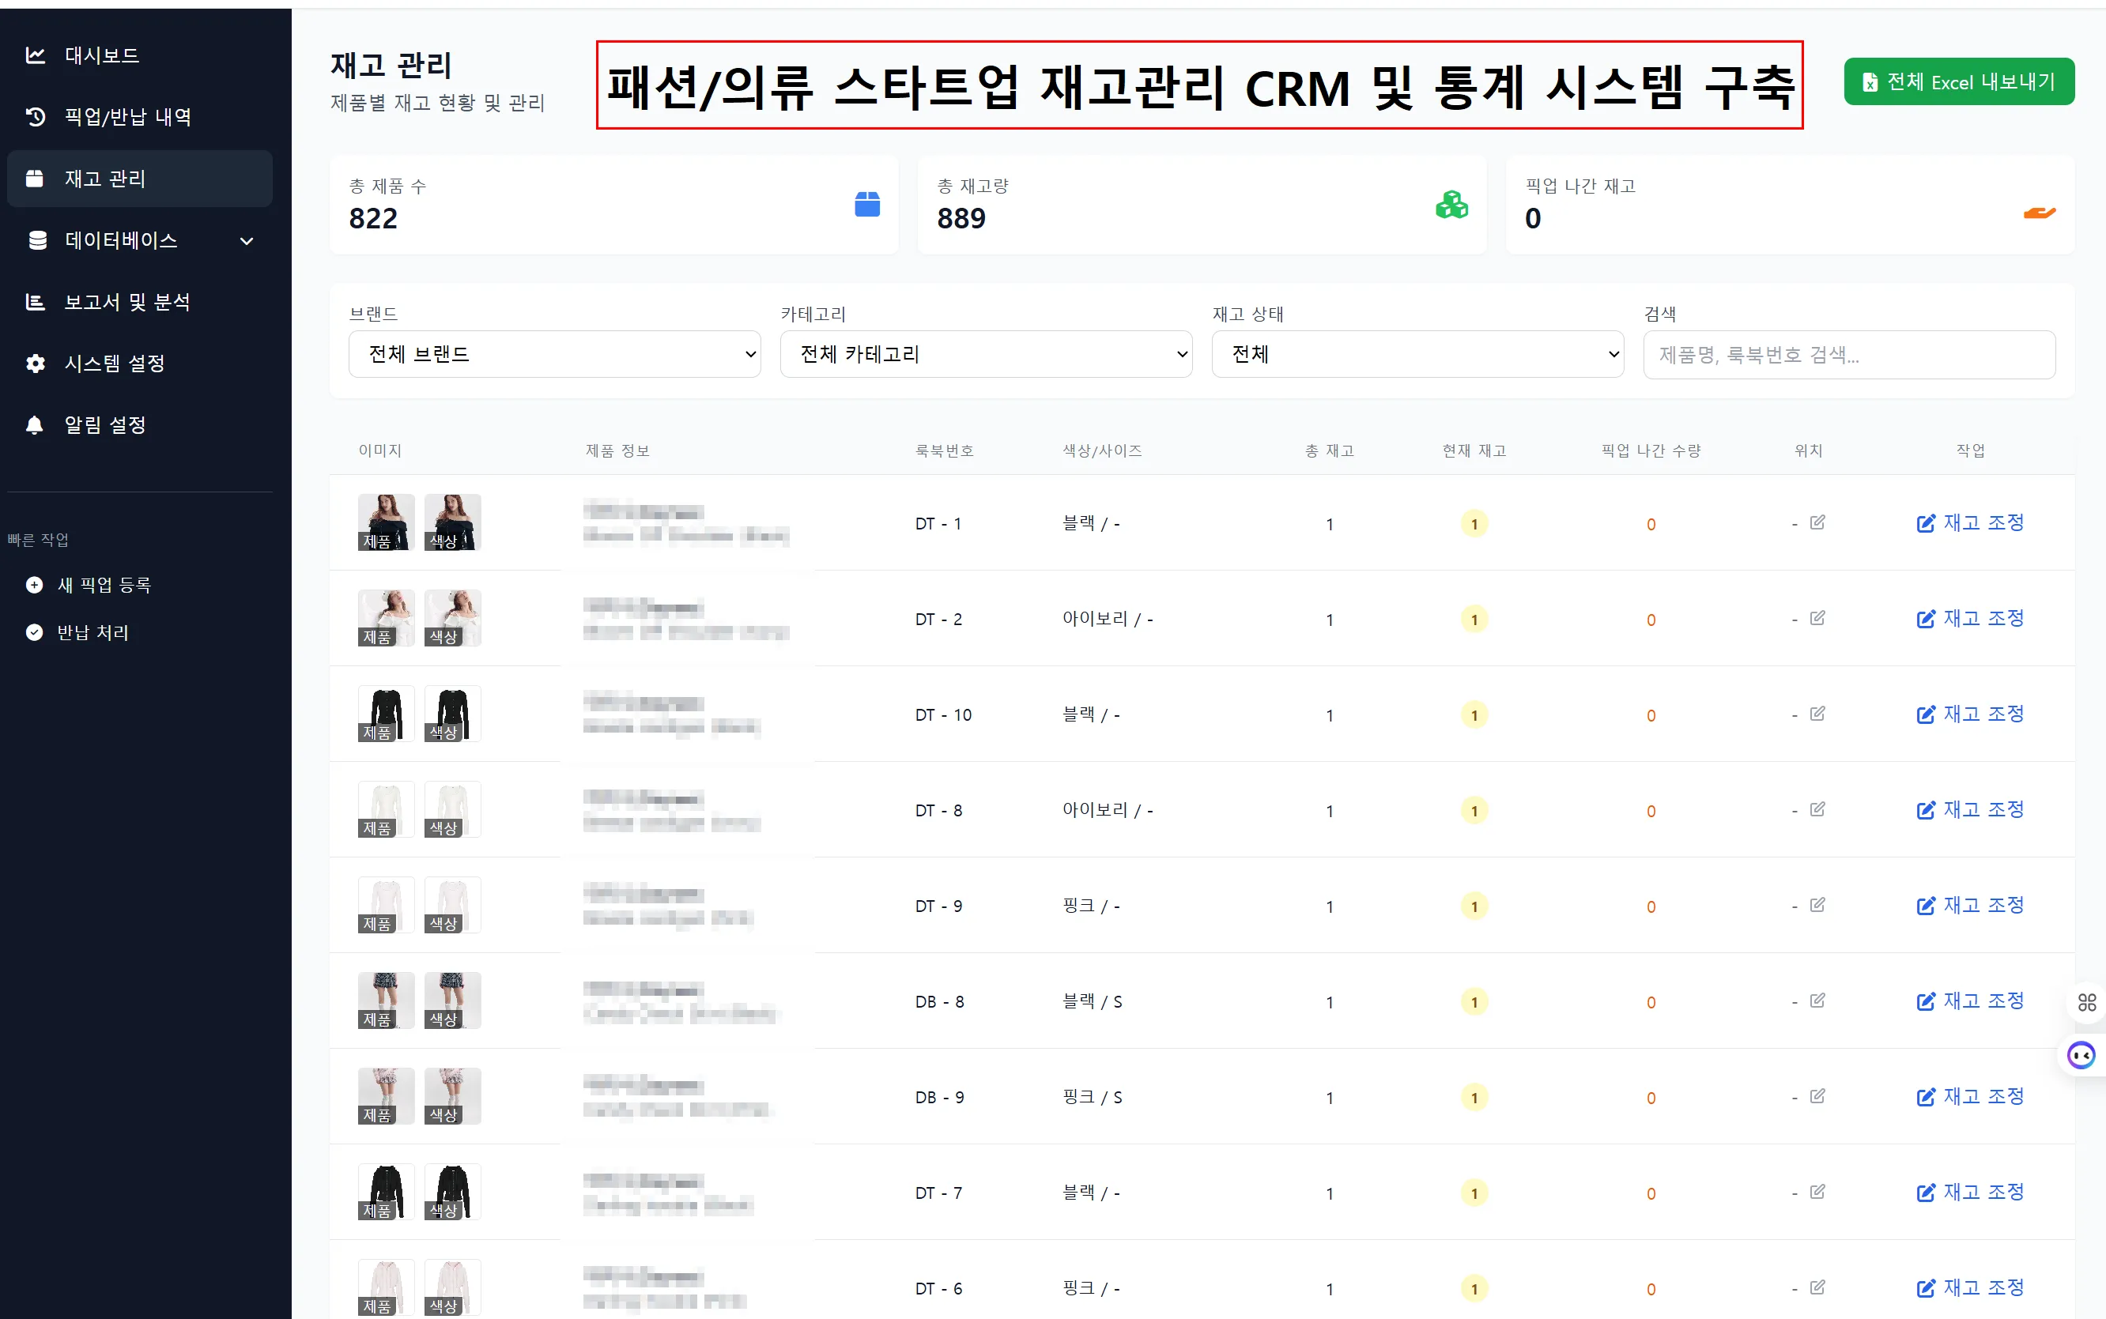This screenshot has height=1319, width=2106.
Task: Open 시스템 설정 settings
Action: pyautogui.click(x=140, y=364)
